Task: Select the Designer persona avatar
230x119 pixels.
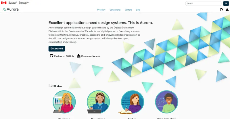Action: [x=64, y=102]
